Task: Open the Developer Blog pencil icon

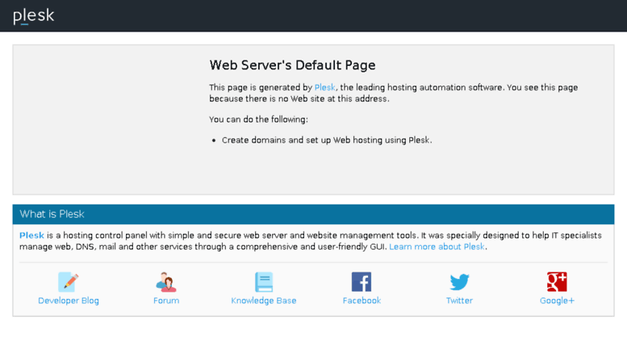Action: pyautogui.click(x=69, y=282)
